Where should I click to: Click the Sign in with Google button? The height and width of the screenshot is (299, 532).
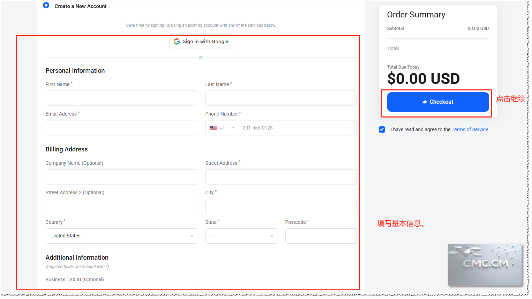pos(201,41)
